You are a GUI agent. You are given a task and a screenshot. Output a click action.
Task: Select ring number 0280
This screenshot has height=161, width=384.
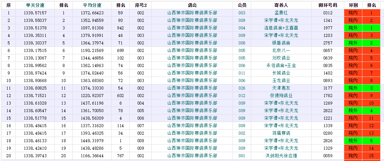point(328,133)
